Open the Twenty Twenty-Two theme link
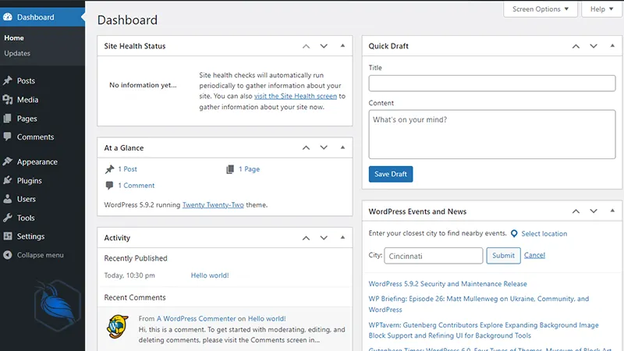 coord(213,205)
